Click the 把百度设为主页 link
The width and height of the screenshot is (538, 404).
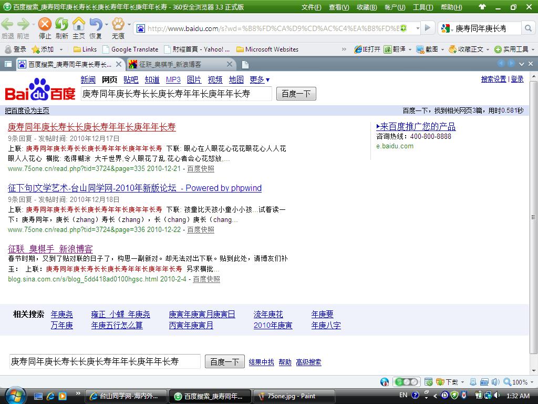pyautogui.click(x=27, y=110)
